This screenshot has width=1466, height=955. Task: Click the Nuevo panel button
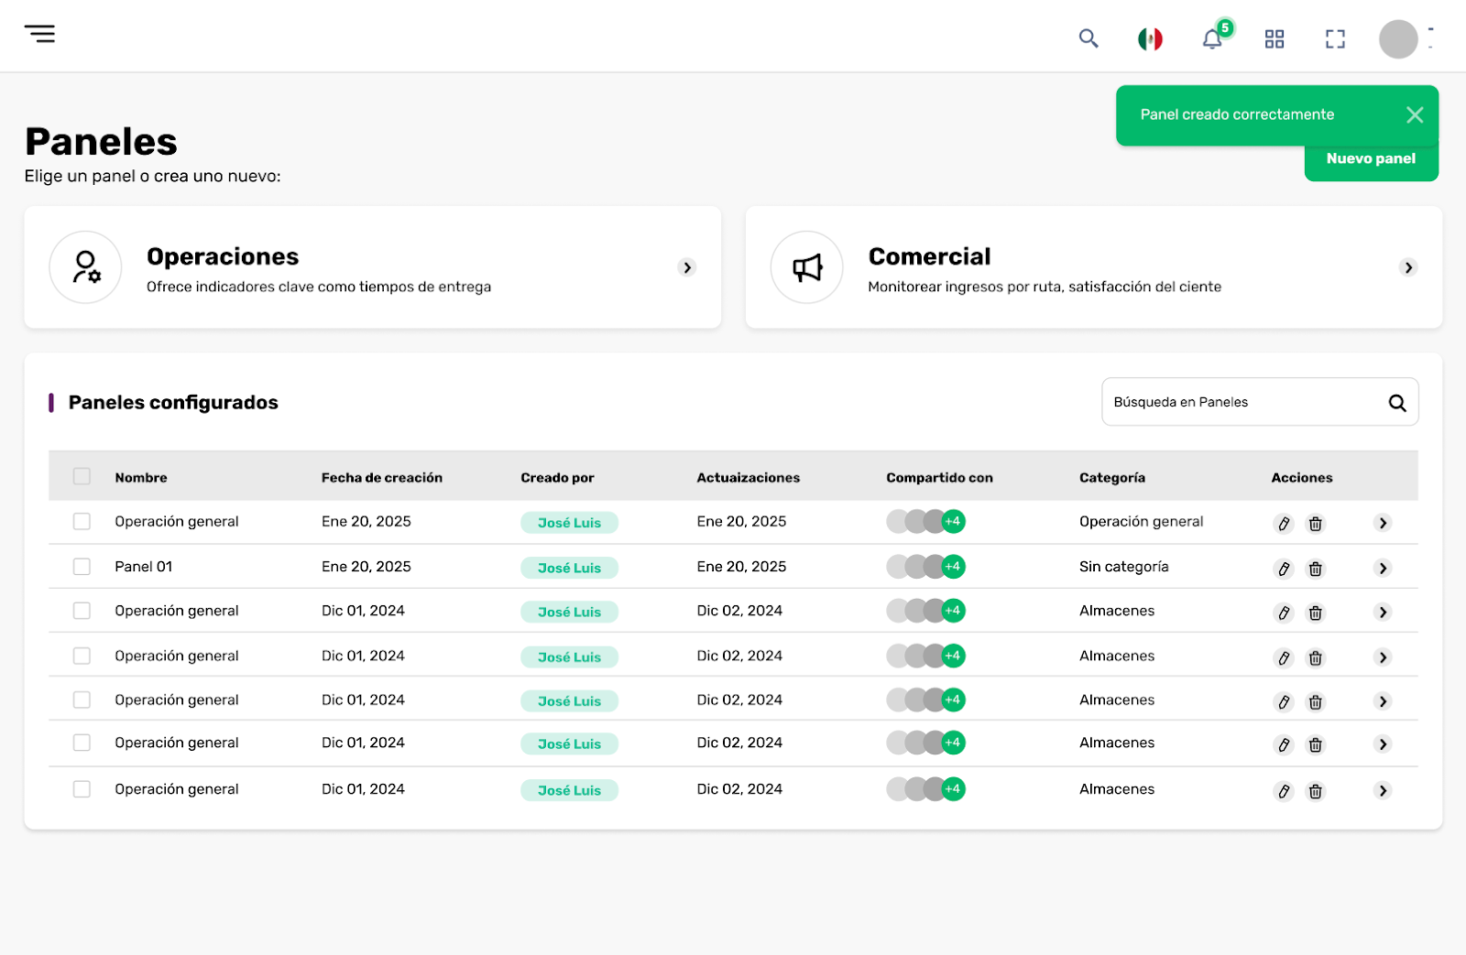1371,159
